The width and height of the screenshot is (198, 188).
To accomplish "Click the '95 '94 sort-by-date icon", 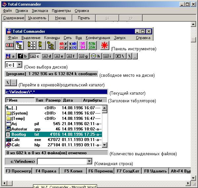I will (x=82, y=45).
